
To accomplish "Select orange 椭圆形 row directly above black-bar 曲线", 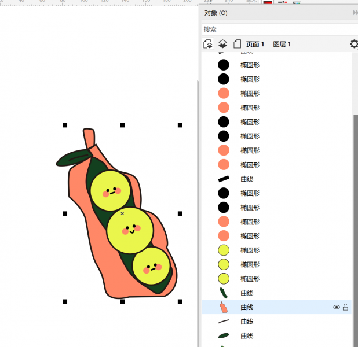I will click(x=276, y=165).
